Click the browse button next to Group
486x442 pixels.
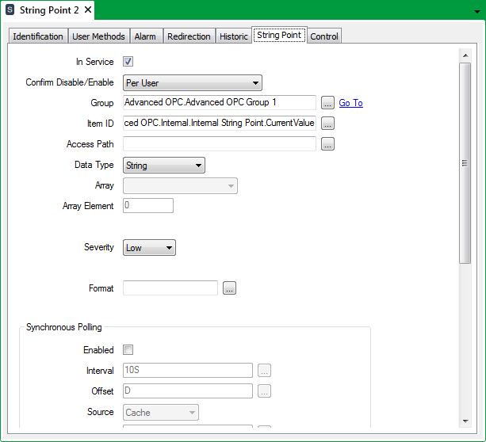pyautogui.click(x=327, y=103)
